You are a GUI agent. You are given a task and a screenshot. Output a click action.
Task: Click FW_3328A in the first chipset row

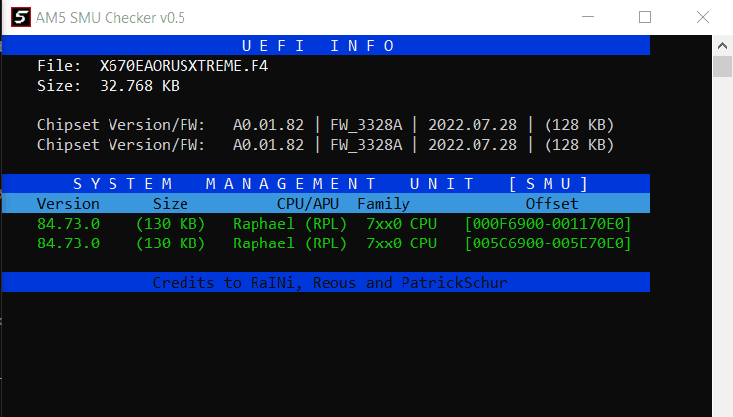(x=366, y=125)
